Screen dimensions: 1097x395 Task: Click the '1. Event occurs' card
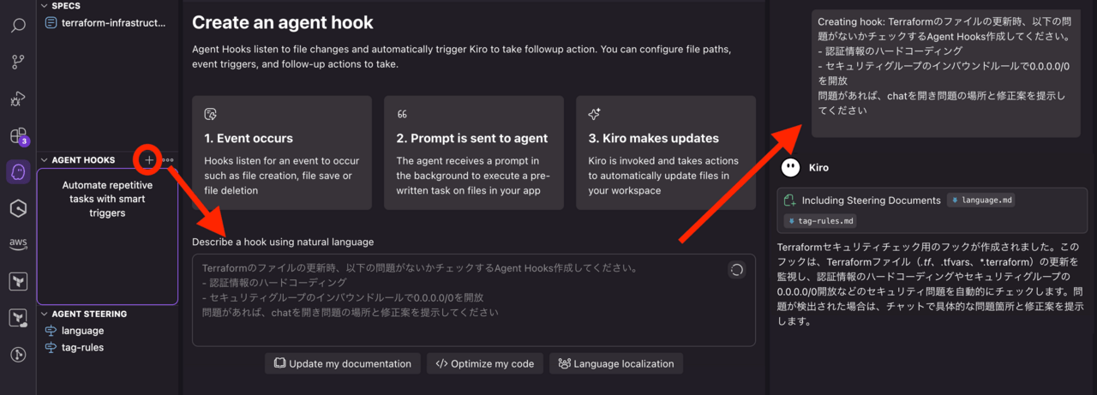pyautogui.click(x=282, y=153)
